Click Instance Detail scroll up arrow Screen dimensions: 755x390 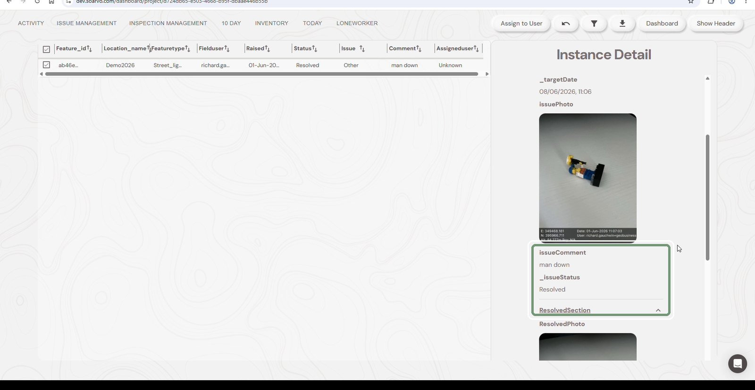tap(707, 78)
